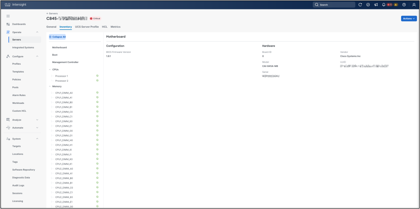The height and width of the screenshot is (209, 420).
Task: Open Policies under Configure
Action: [16, 79]
